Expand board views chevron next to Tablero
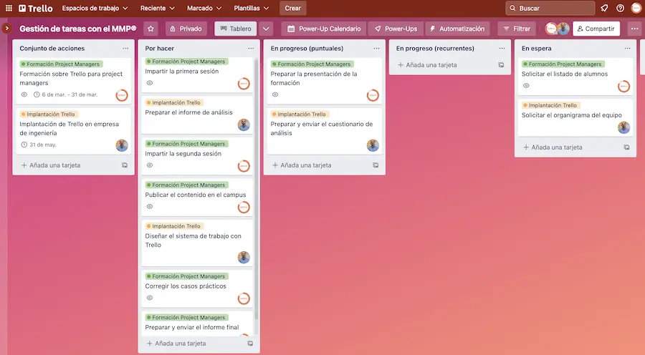This screenshot has height=355, width=645. [x=266, y=29]
